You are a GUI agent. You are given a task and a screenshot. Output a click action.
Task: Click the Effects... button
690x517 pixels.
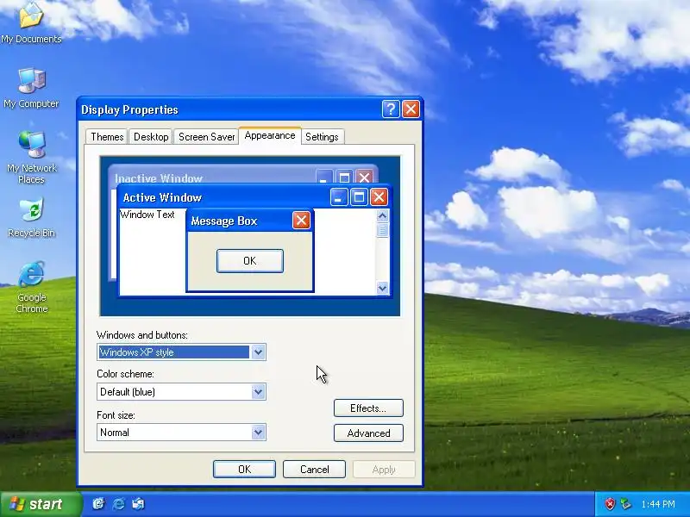pyautogui.click(x=368, y=408)
